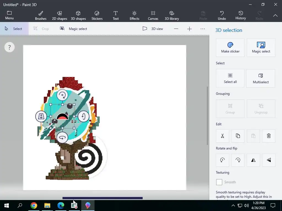Delete the selection with the trash icon
Viewport: 282px width, 211px height.
[x=269, y=136]
